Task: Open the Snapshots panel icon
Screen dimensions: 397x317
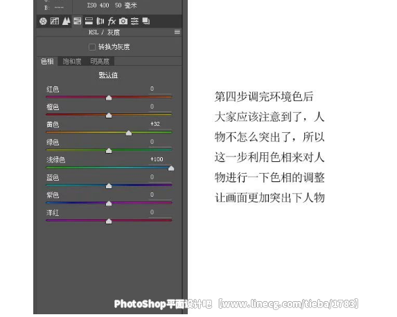Action: [x=146, y=21]
